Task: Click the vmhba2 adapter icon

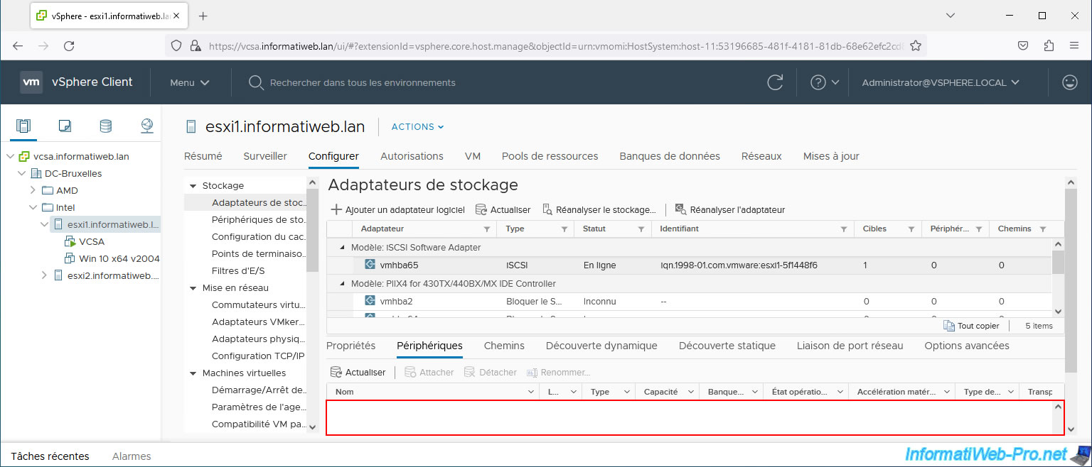Action: [x=370, y=301]
